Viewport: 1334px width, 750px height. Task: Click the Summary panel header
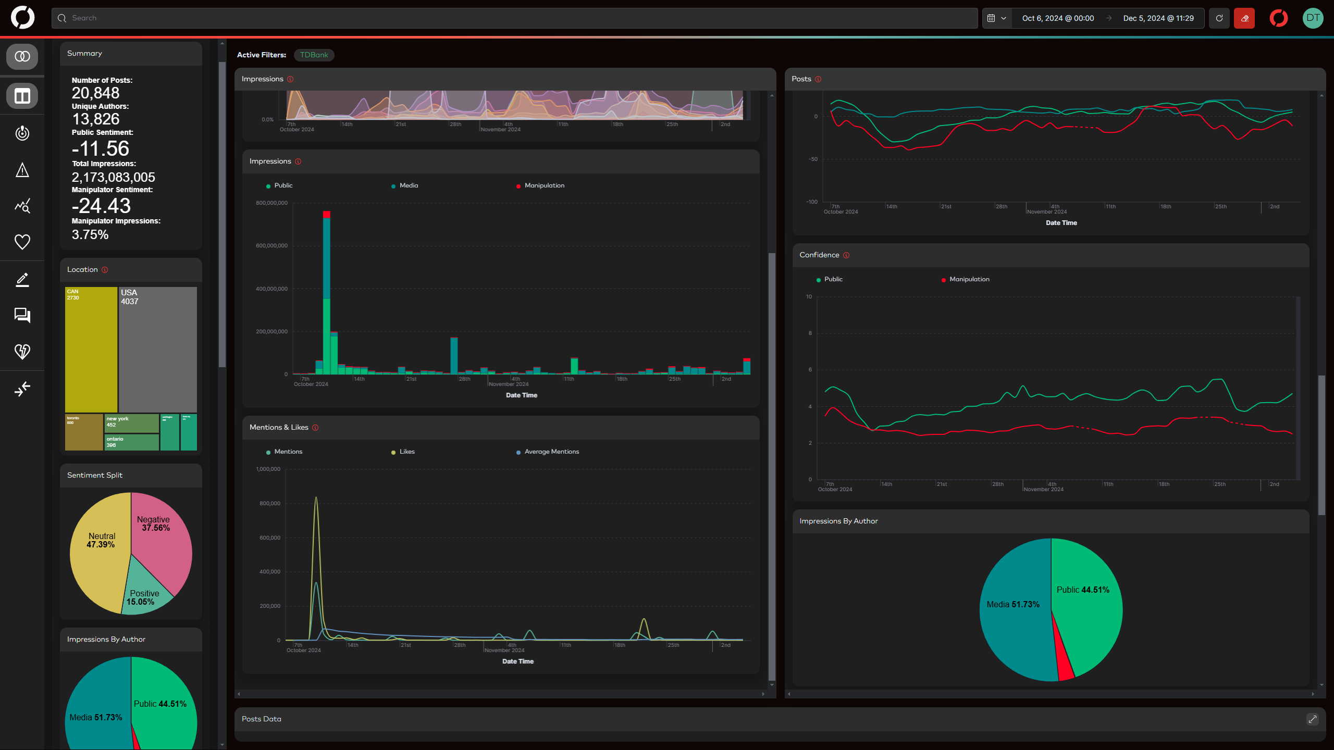pos(131,54)
